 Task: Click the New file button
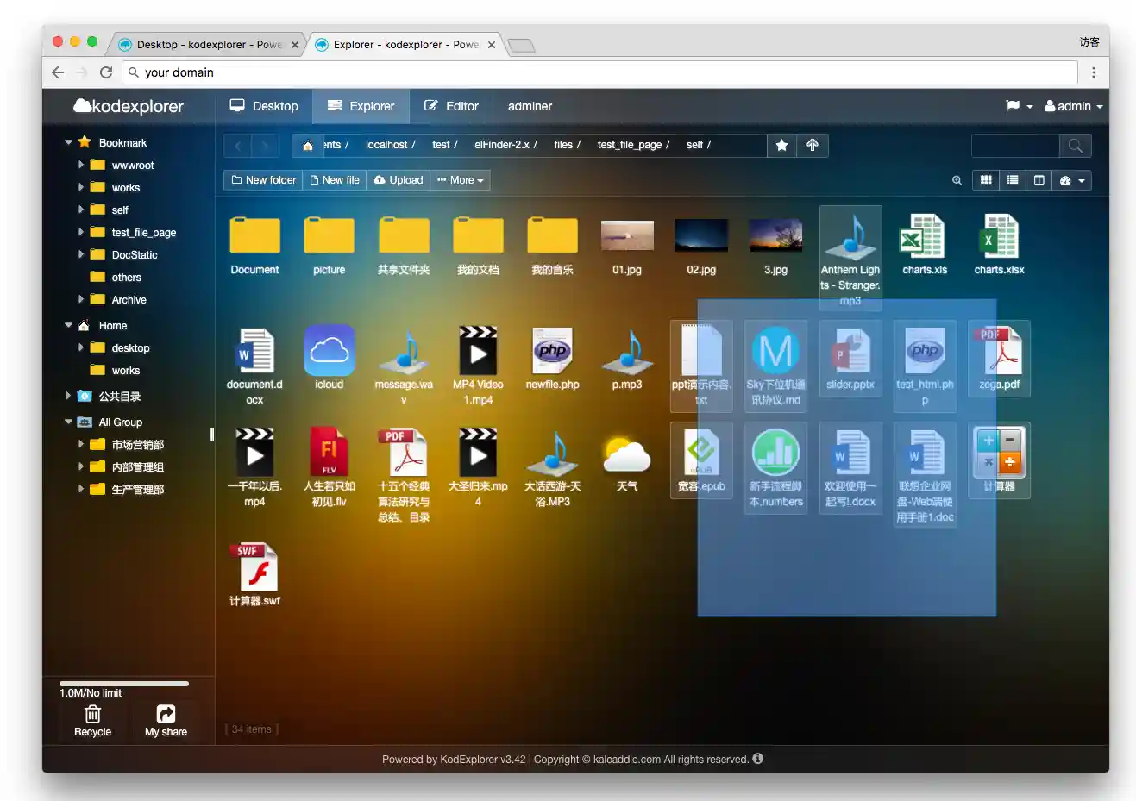335,180
